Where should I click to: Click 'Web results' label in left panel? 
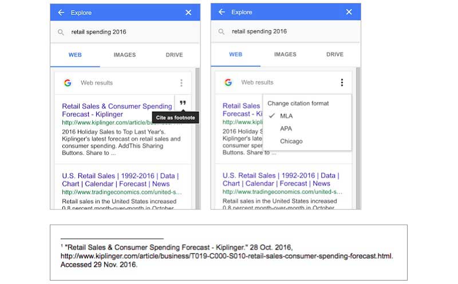tap(97, 83)
